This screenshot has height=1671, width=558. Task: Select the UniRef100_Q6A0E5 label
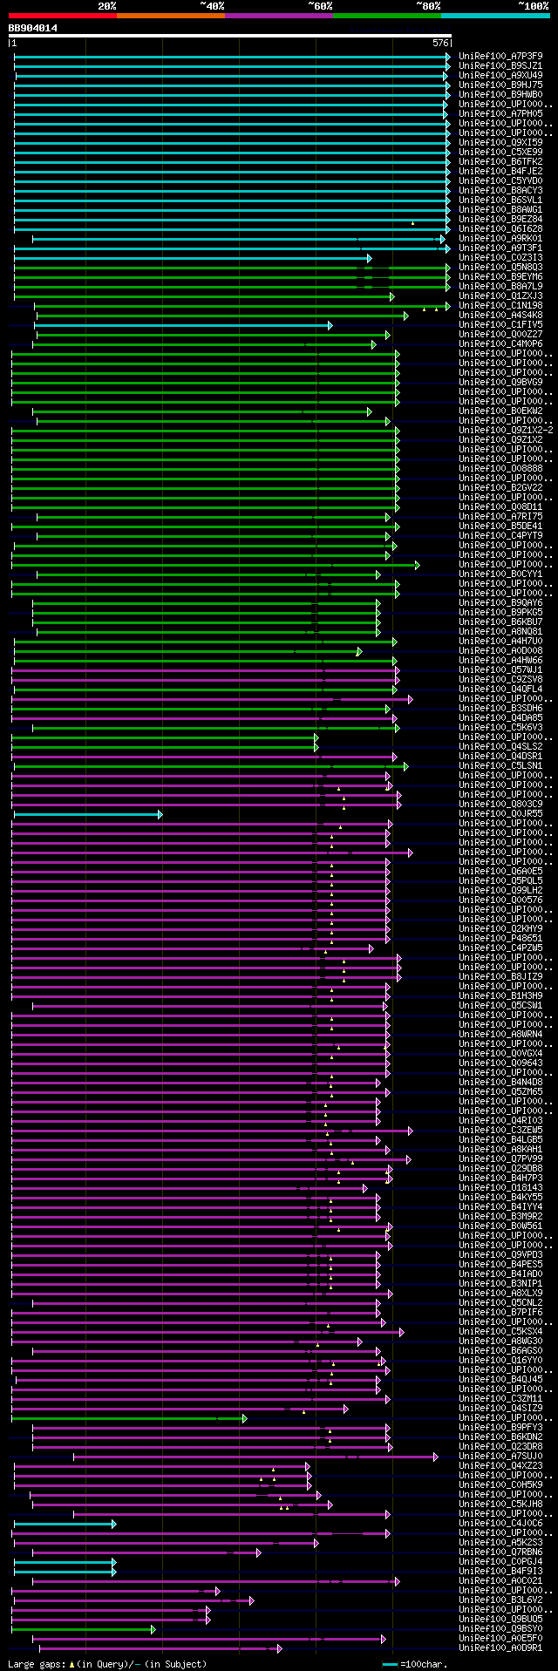click(500, 871)
